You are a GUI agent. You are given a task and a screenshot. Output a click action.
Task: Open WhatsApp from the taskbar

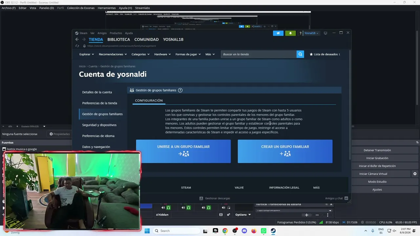pos(263,231)
